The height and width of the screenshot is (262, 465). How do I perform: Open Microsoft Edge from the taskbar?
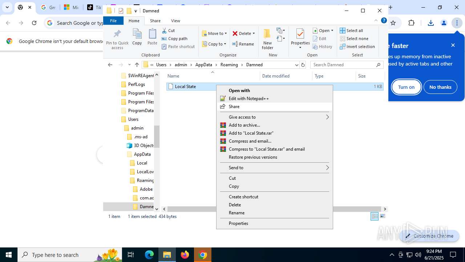point(149,255)
